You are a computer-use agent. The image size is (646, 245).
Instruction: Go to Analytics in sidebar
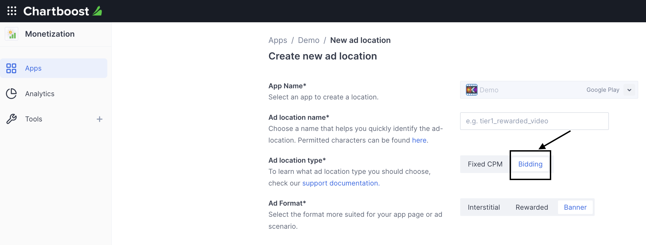pos(40,94)
